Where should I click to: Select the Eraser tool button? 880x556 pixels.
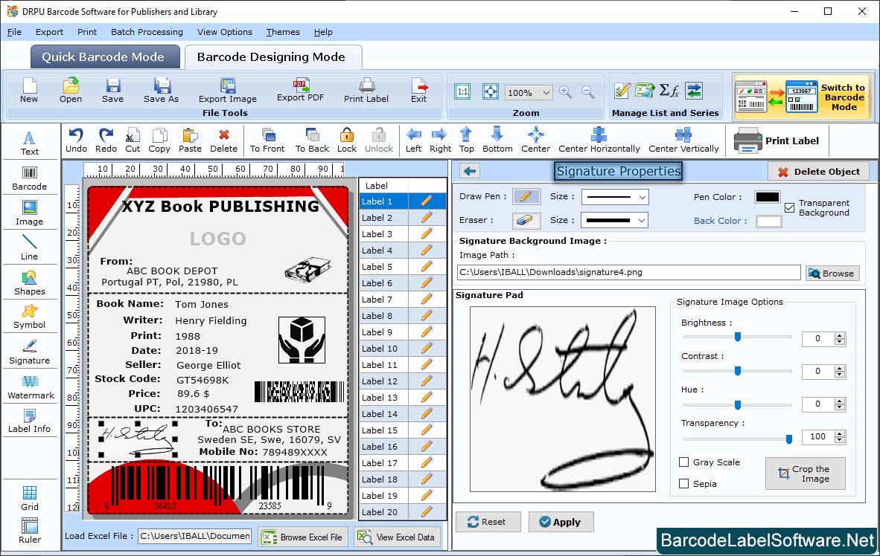click(526, 220)
